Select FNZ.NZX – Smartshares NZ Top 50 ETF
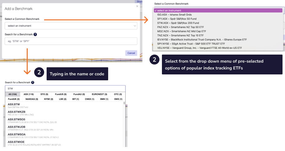285x151 pixels. (218, 27)
